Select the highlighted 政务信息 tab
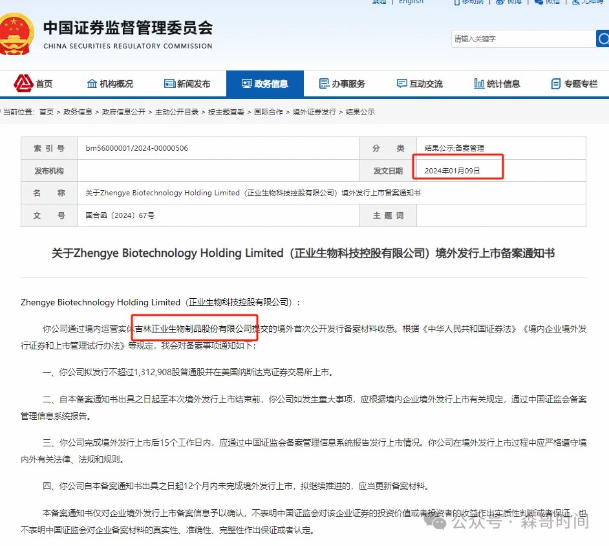Image resolution: width=609 pixels, height=546 pixels. coord(265,83)
